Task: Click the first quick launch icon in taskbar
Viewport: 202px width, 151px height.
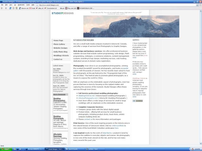Action: coord(15,149)
